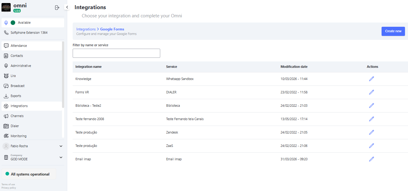Click the Channels megaphone icon
Viewport: 408px width, 191px height.
point(6,116)
